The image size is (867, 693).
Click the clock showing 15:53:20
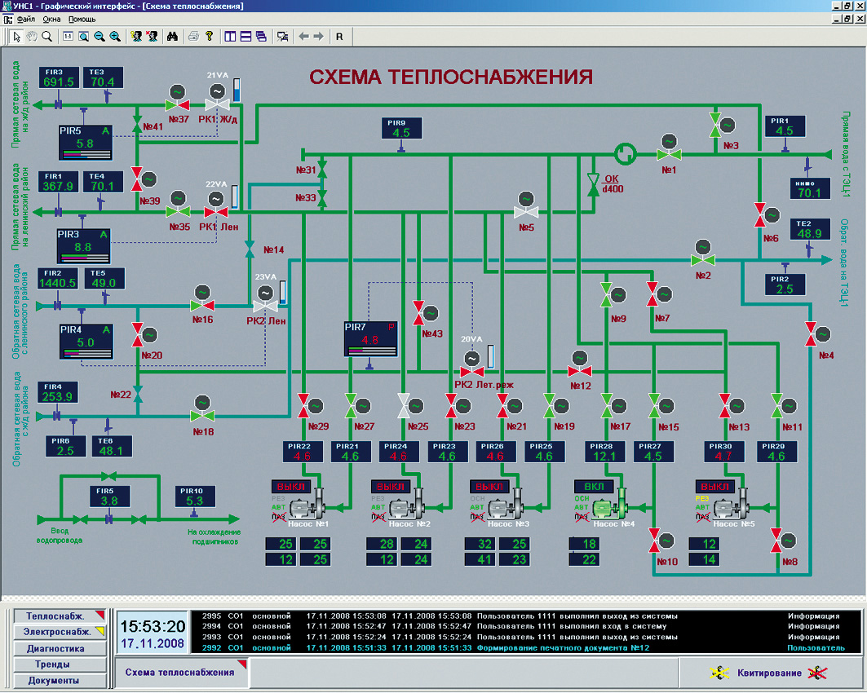click(x=153, y=627)
